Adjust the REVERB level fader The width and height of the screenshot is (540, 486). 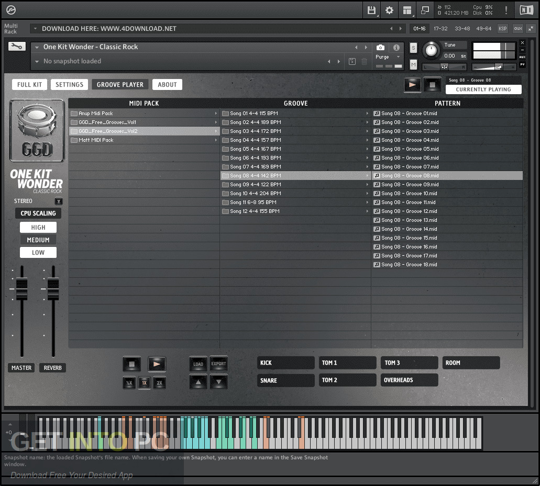click(53, 289)
